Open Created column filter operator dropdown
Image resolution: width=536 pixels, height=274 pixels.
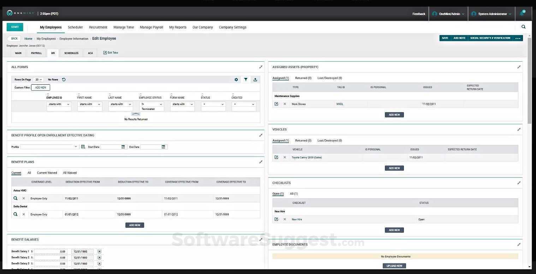[x=244, y=104]
